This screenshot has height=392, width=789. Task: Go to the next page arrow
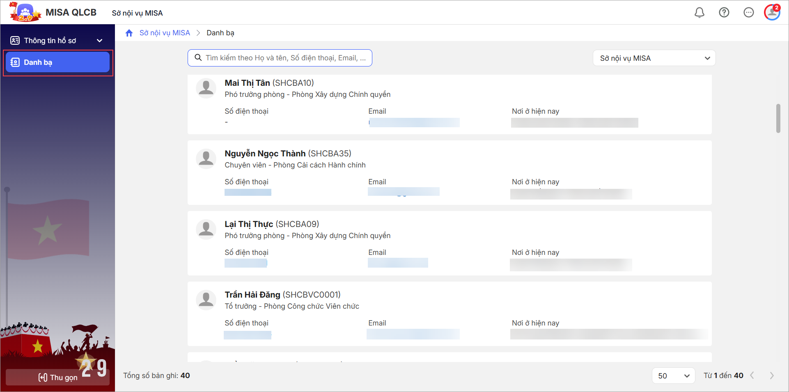[x=772, y=376]
